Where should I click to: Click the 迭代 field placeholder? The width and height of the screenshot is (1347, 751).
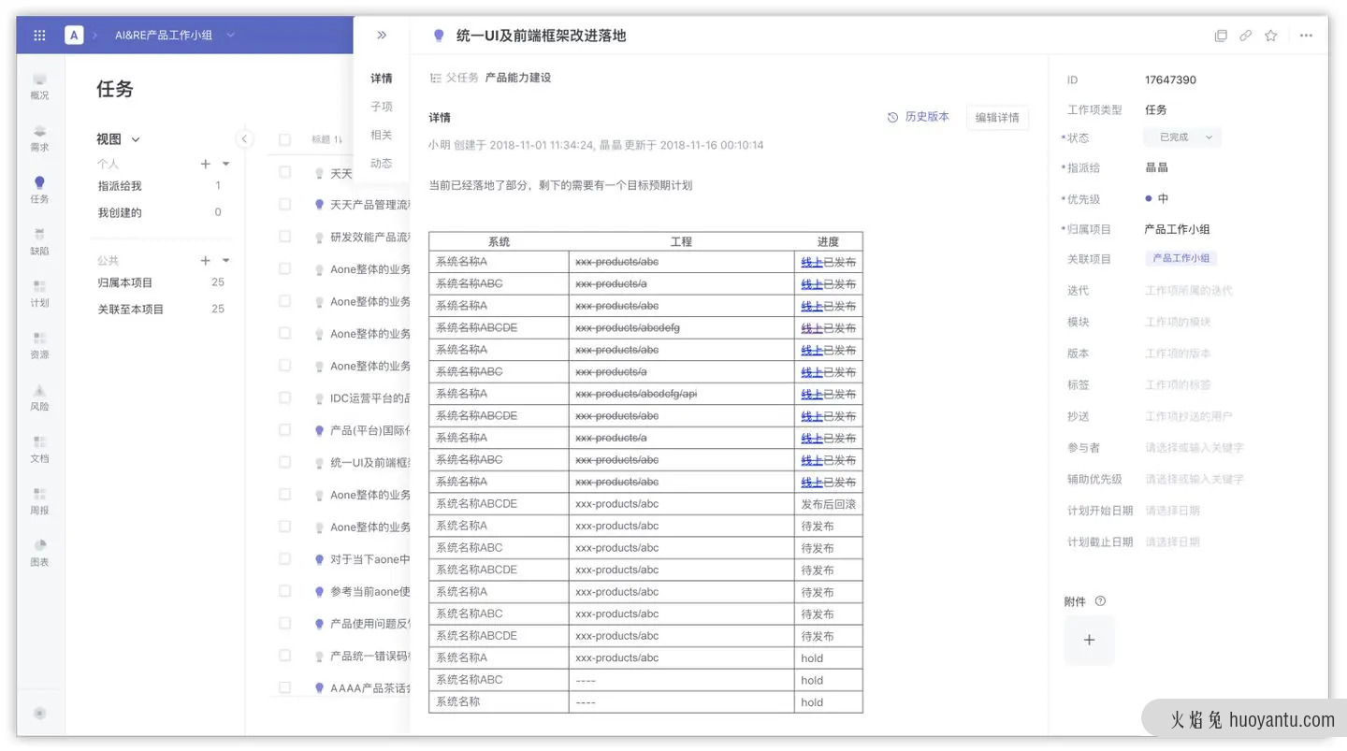pyautogui.click(x=1189, y=291)
